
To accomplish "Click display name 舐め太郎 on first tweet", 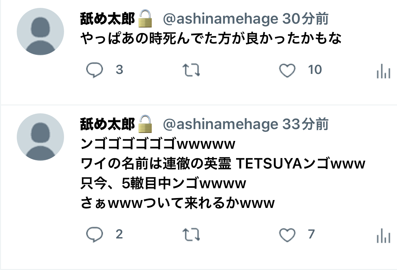I will click(107, 20).
